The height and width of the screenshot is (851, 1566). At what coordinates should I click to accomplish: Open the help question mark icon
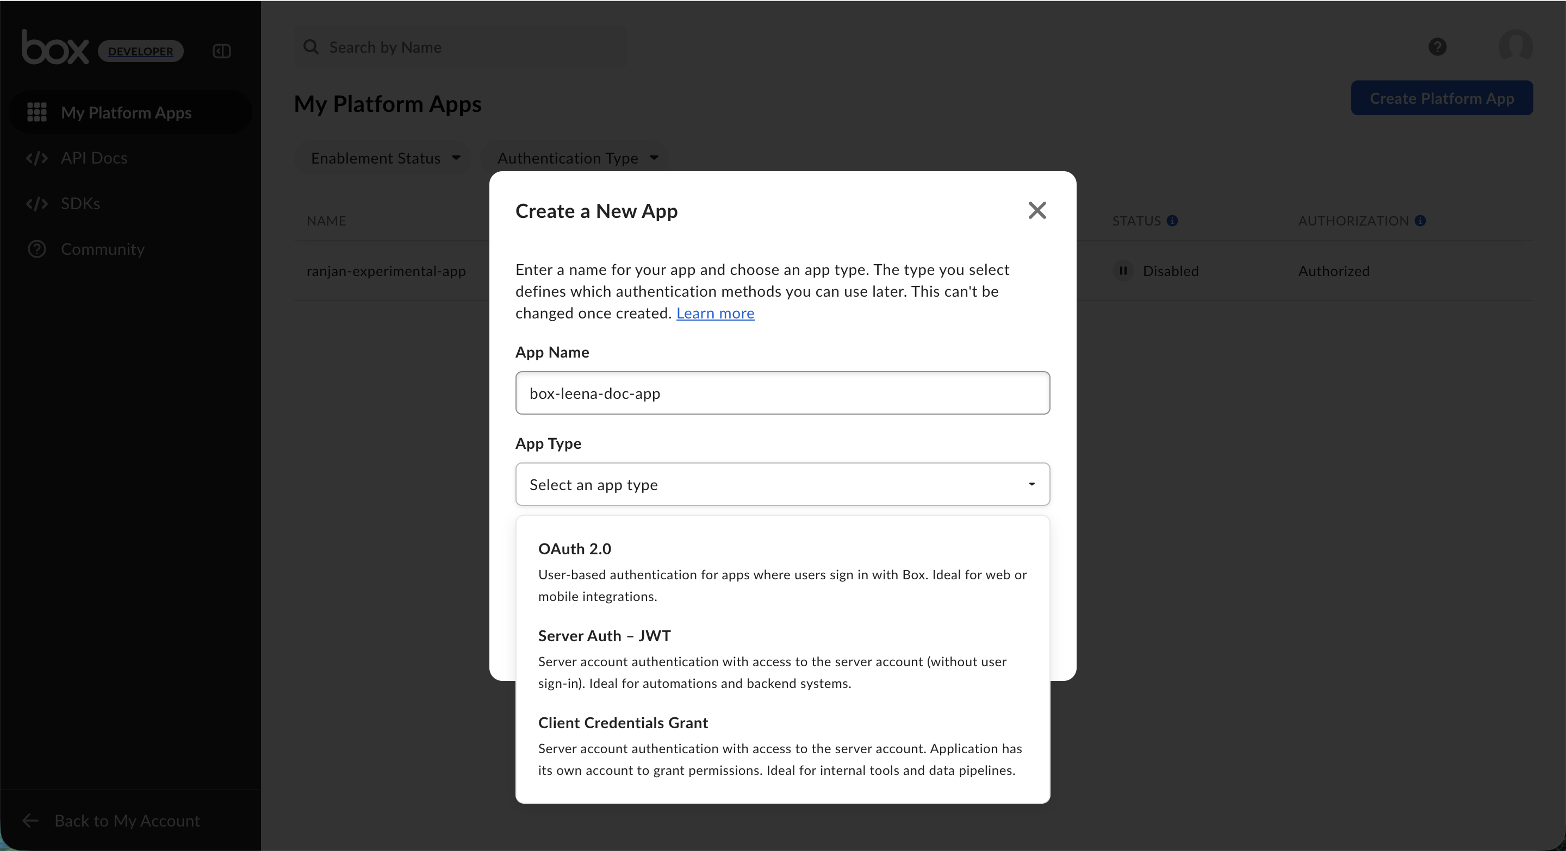1437,47
